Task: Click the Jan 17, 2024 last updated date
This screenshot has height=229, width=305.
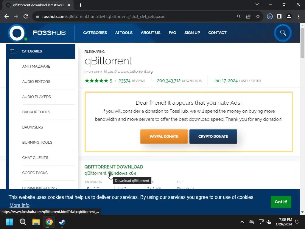Action: 226,81
